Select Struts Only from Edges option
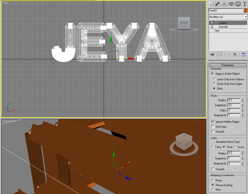Image resolution: width=248 pixels, height=194 pixels. click(214, 84)
